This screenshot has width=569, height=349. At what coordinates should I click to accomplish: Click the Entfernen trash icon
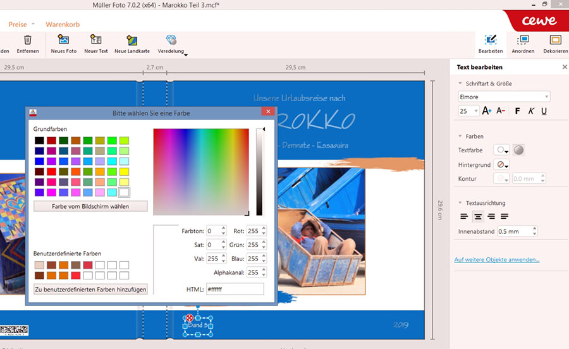[x=27, y=40]
